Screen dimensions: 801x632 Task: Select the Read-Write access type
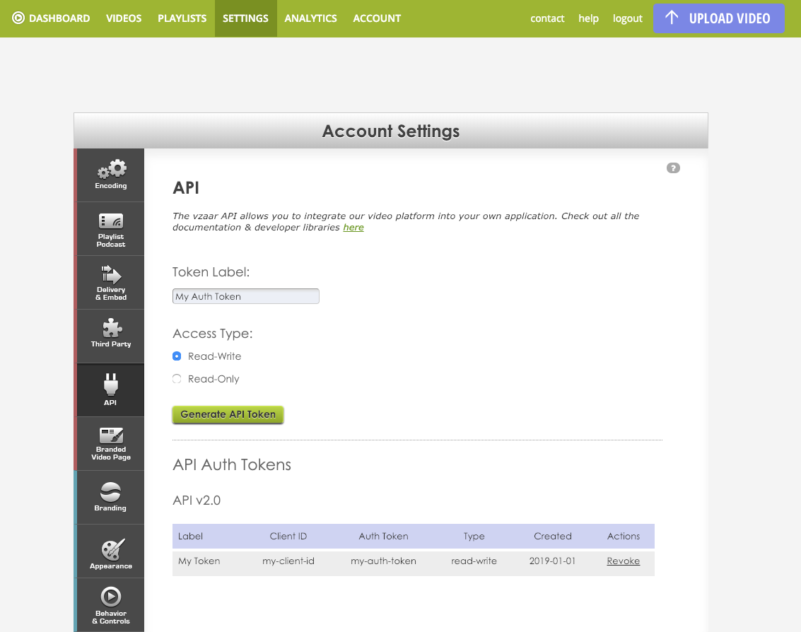pyautogui.click(x=177, y=356)
